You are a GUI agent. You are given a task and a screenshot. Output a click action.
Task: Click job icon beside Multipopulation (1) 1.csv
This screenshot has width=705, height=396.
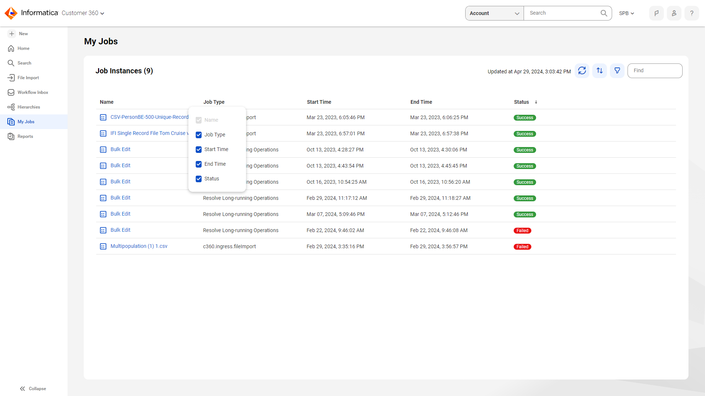tap(103, 246)
